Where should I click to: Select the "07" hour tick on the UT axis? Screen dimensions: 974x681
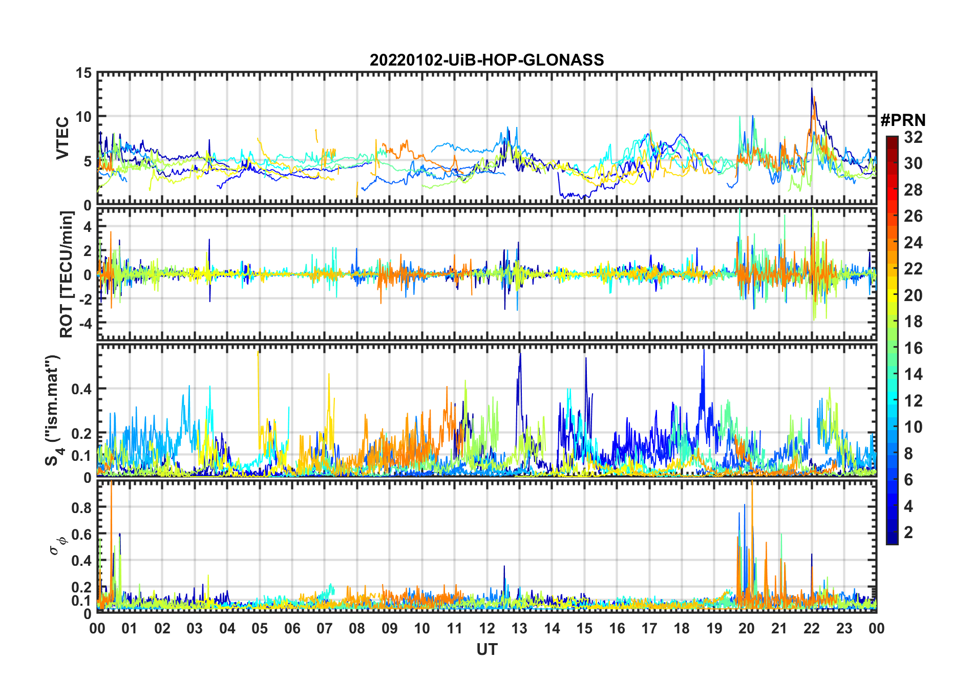325,629
